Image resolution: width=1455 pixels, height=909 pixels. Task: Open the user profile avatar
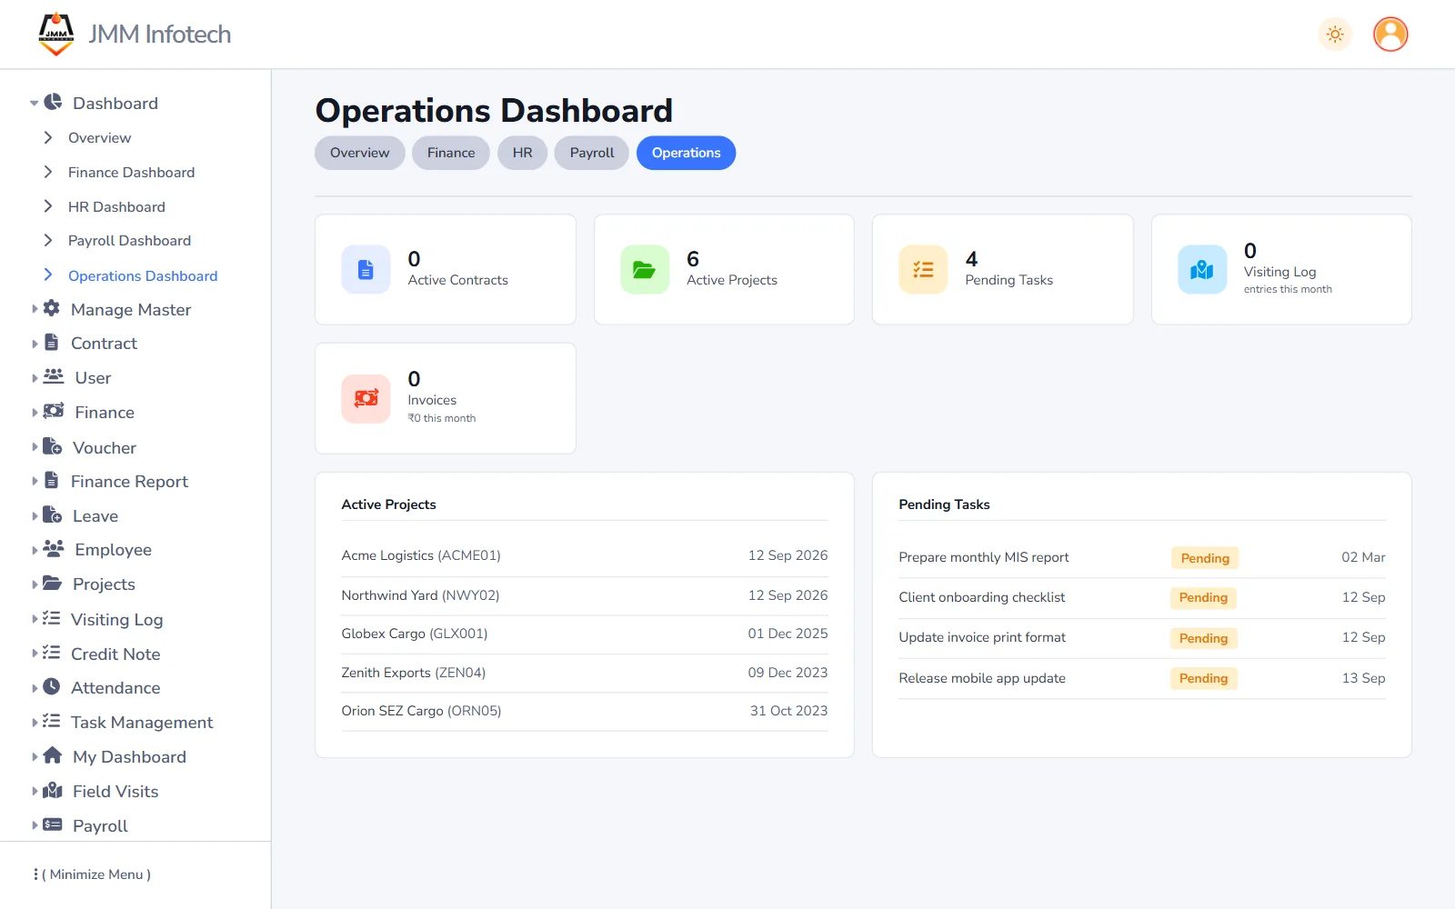click(x=1390, y=35)
